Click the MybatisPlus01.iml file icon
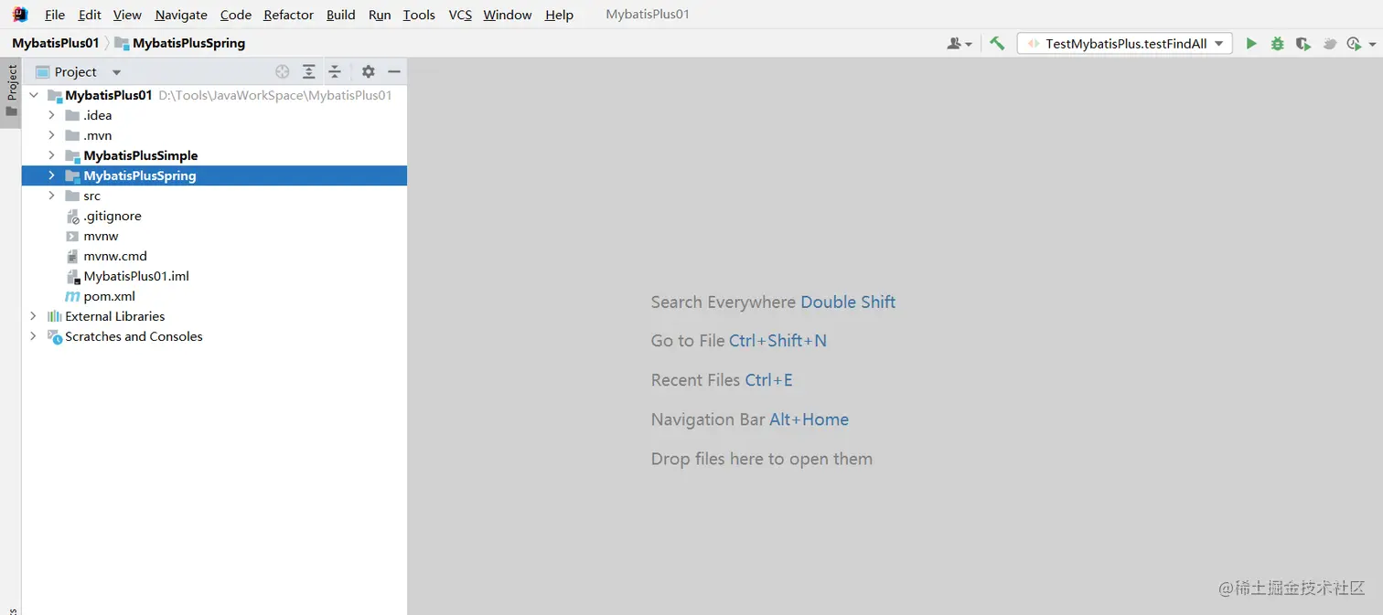The image size is (1383, 615). pyautogui.click(x=73, y=277)
